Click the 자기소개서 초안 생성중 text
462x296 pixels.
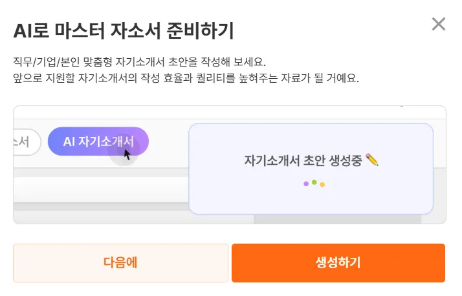(x=304, y=160)
